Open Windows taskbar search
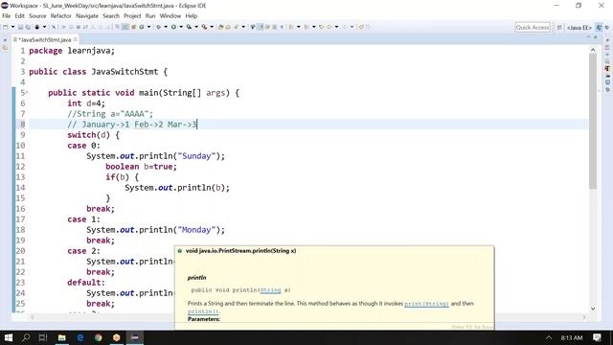The height and width of the screenshot is (345, 613). point(26,337)
